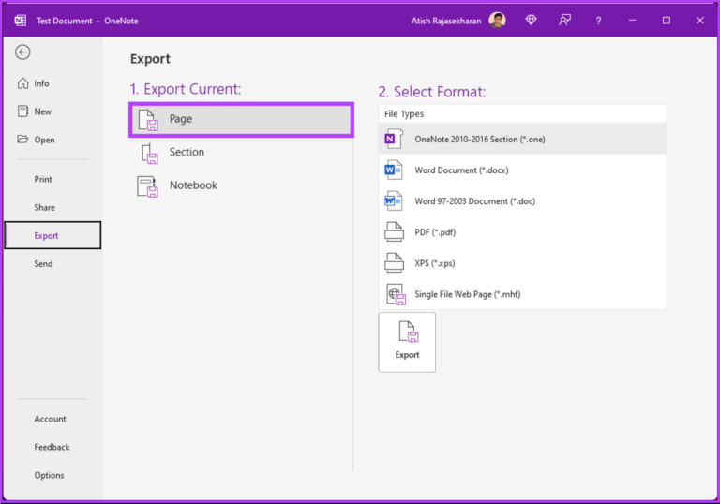Click the OneNote app icon in the title bar

21,21
